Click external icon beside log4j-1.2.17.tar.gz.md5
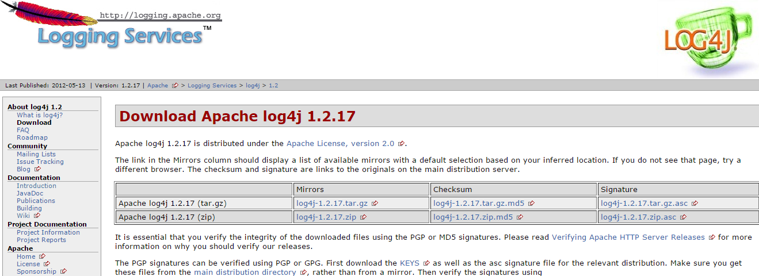The image size is (759, 276). click(531, 204)
